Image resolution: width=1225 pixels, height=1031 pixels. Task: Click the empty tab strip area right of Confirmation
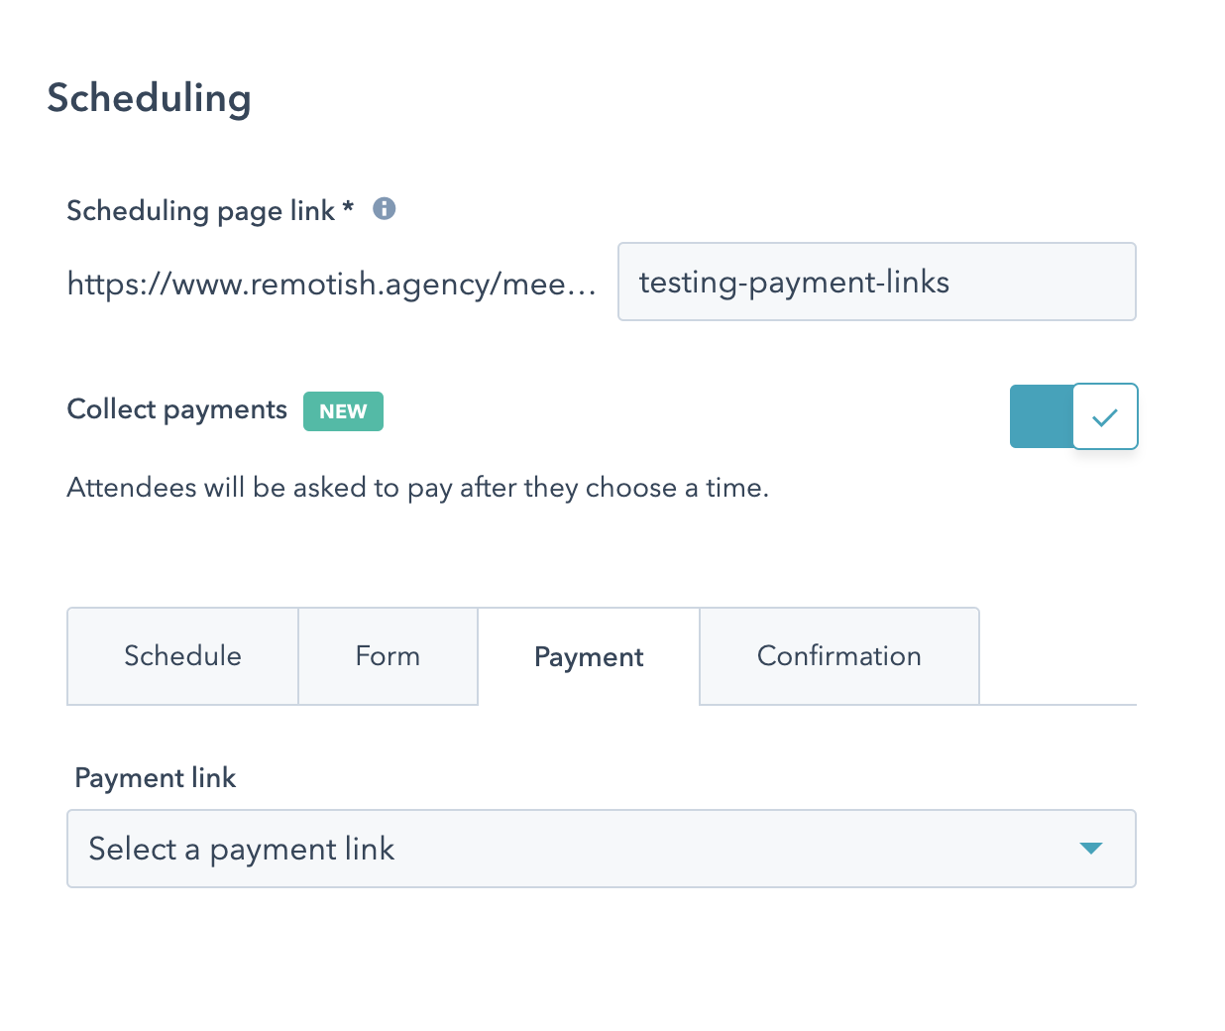(1058, 656)
